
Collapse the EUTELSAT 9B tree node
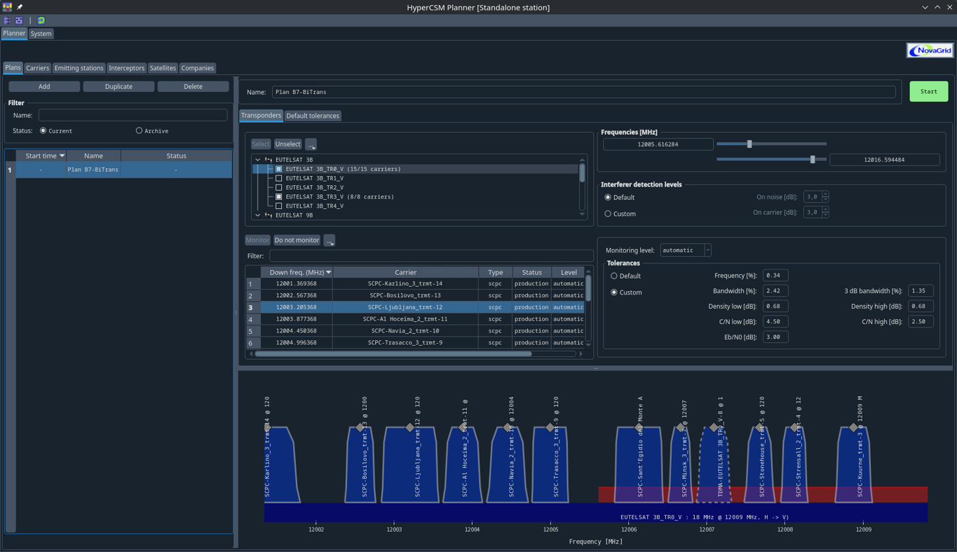(258, 215)
